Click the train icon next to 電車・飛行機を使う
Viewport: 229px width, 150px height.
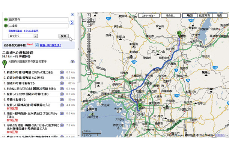[x=37, y=45]
